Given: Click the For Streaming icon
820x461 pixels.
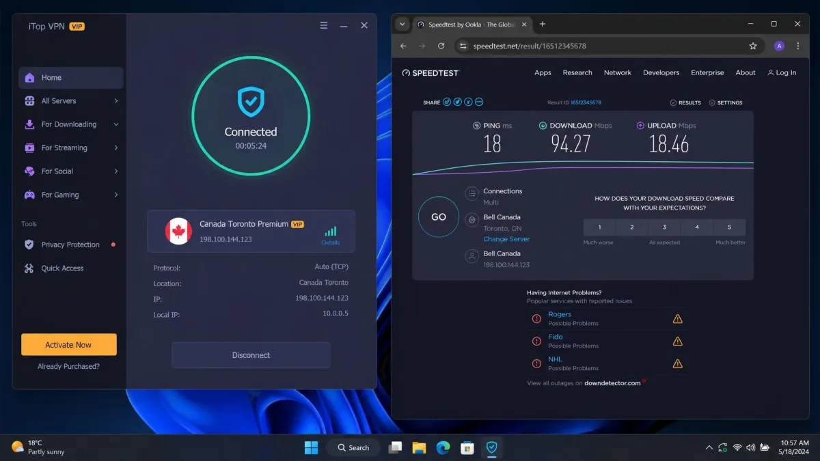Looking at the screenshot, I should tap(29, 148).
